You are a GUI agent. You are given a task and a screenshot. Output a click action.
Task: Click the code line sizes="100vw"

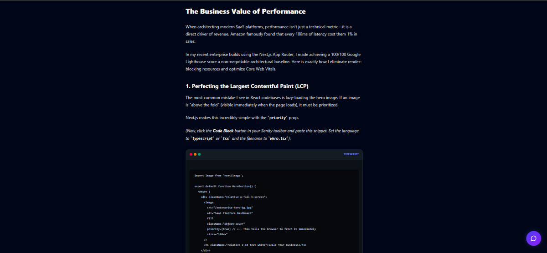coord(217,234)
